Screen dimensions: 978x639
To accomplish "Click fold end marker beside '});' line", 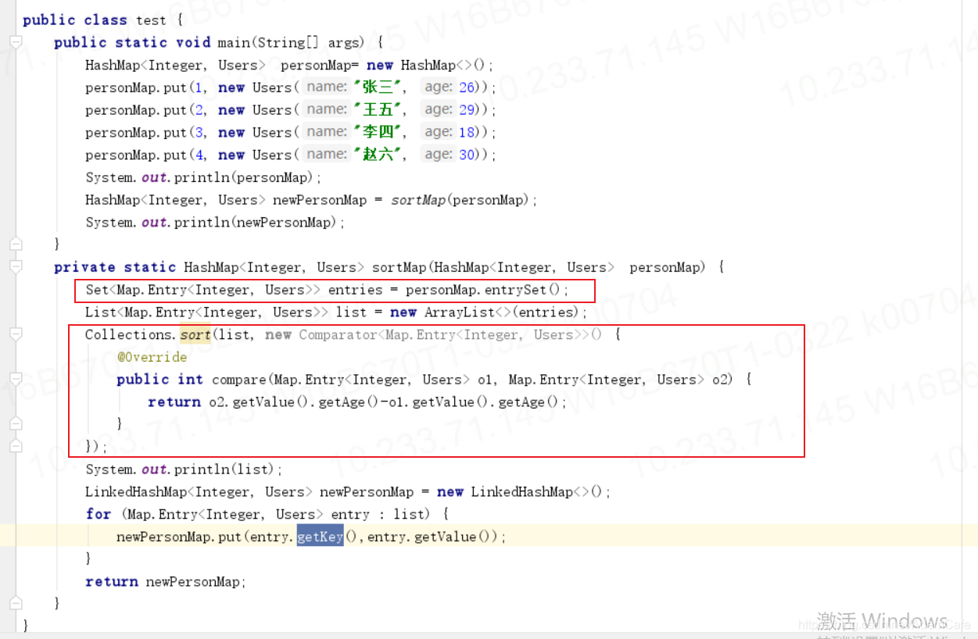I will pyautogui.click(x=16, y=447).
